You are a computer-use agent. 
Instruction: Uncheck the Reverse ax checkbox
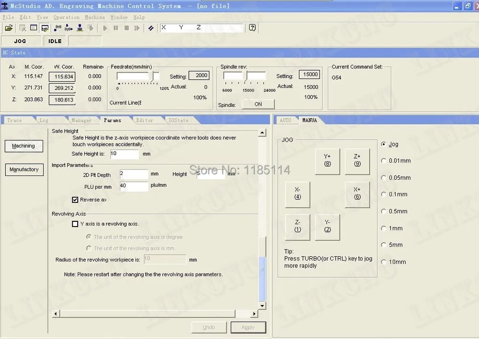[75, 200]
